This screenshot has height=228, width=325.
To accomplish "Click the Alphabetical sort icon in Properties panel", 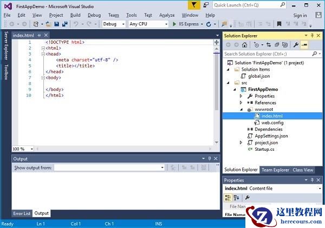I will pos(237,198).
